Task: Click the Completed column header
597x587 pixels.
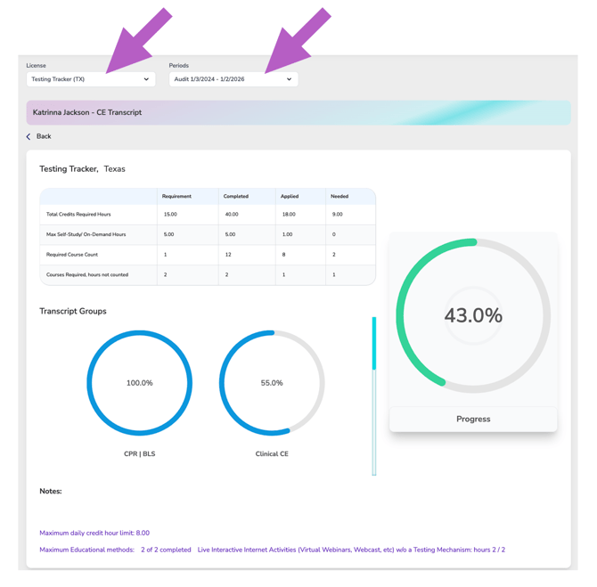Action: [236, 196]
